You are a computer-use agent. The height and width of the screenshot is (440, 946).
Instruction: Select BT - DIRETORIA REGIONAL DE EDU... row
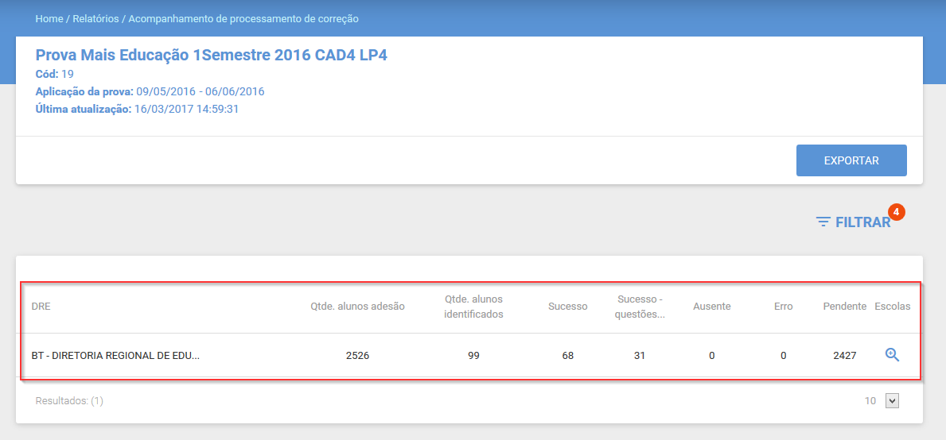[470, 355]
